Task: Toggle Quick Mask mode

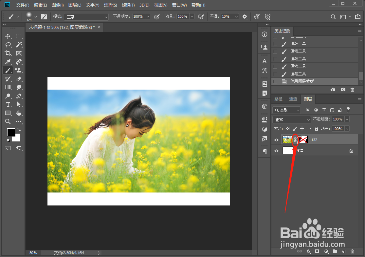Action: pyautogui.click(x=8, y=148)
